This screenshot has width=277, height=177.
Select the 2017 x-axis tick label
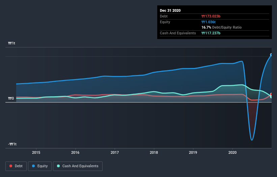[115, 152]
